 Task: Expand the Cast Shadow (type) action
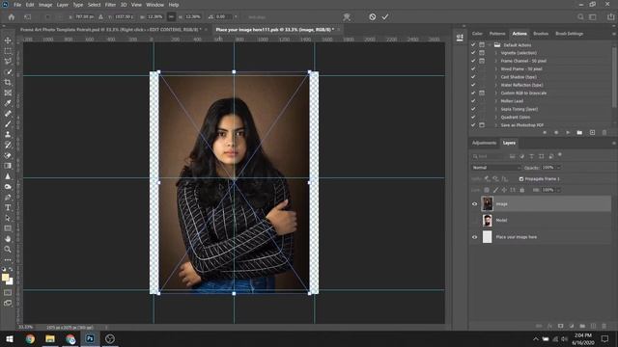click(495, 77)
